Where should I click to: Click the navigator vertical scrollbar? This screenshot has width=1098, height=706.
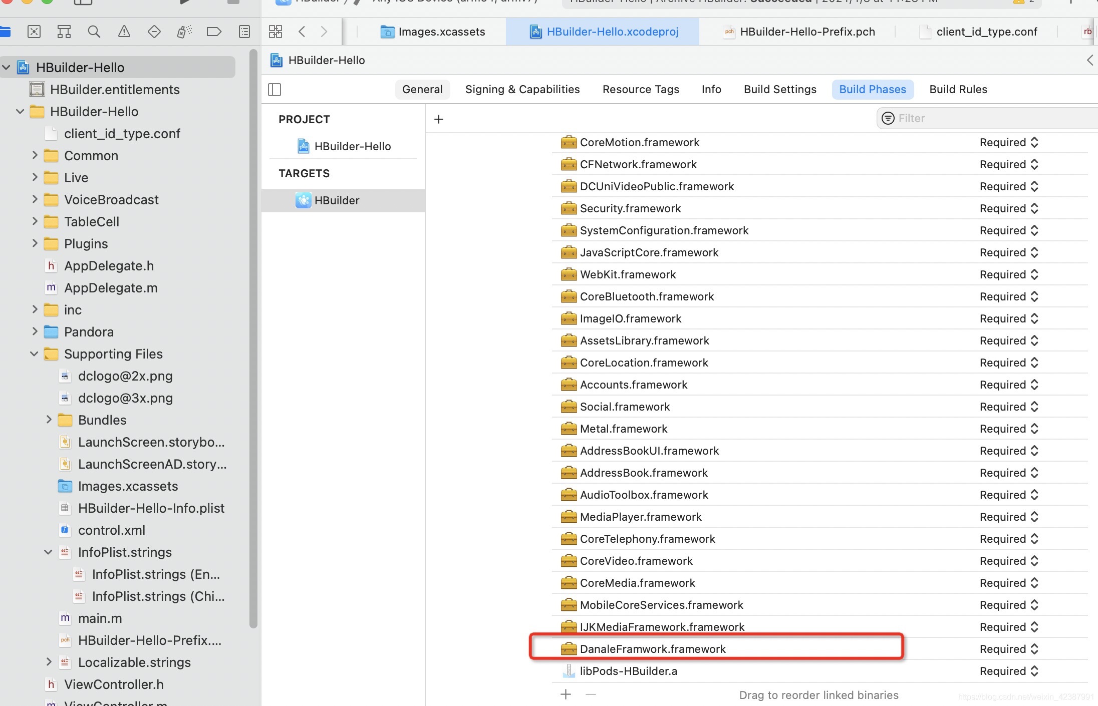coord(253,338)
